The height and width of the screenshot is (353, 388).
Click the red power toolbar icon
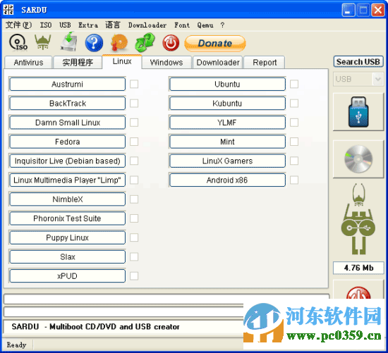click(171, 43)
